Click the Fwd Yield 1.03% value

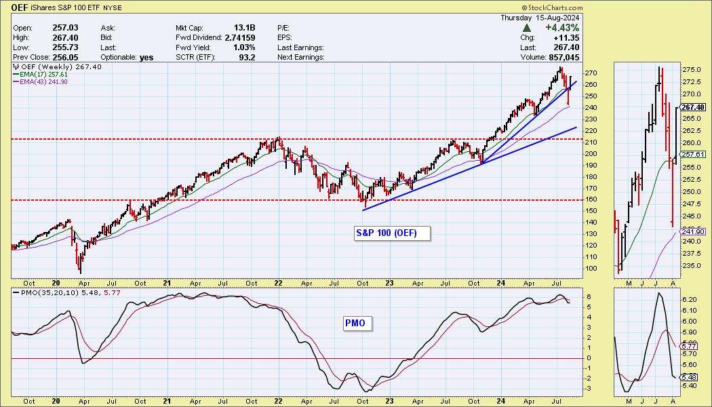point(245,47)
